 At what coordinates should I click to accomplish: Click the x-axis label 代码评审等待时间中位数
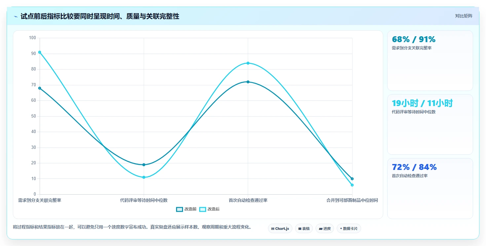point(144,200)
